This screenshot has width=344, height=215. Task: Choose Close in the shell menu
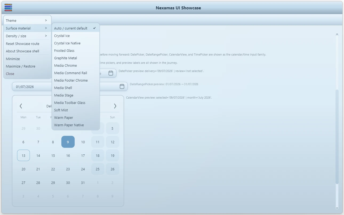coord(27,74)
